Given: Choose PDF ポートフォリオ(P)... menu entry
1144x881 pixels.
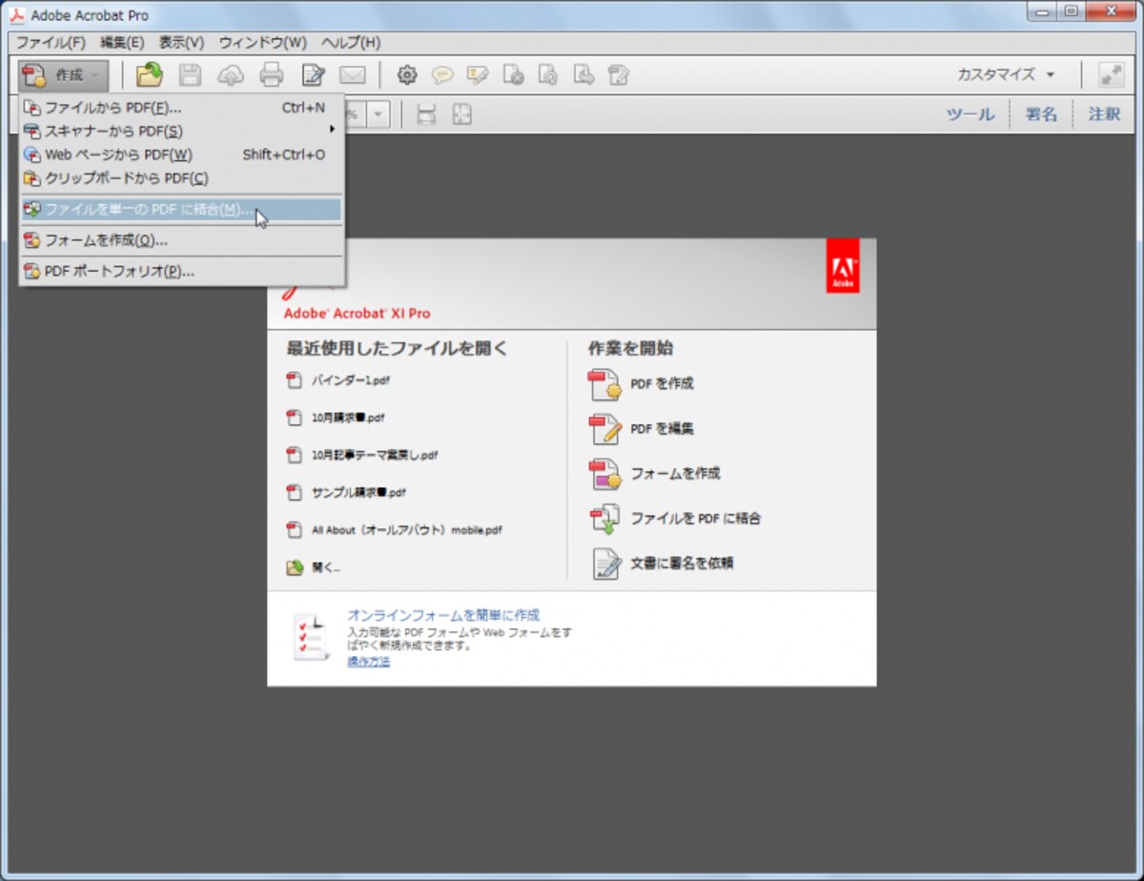Looking at the screenshot, I should click(x=181, y=272).
